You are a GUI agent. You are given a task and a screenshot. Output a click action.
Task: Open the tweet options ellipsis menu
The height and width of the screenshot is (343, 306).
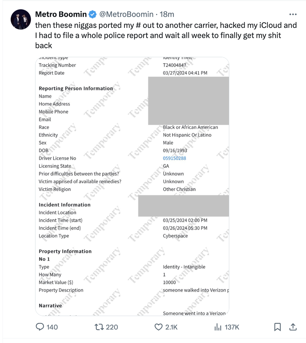pos(292,14)
